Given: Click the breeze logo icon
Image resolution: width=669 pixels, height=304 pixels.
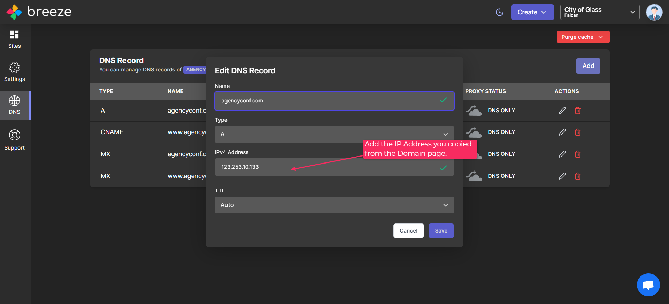Looking at the screenshot, I should click(x=14, y=12).
